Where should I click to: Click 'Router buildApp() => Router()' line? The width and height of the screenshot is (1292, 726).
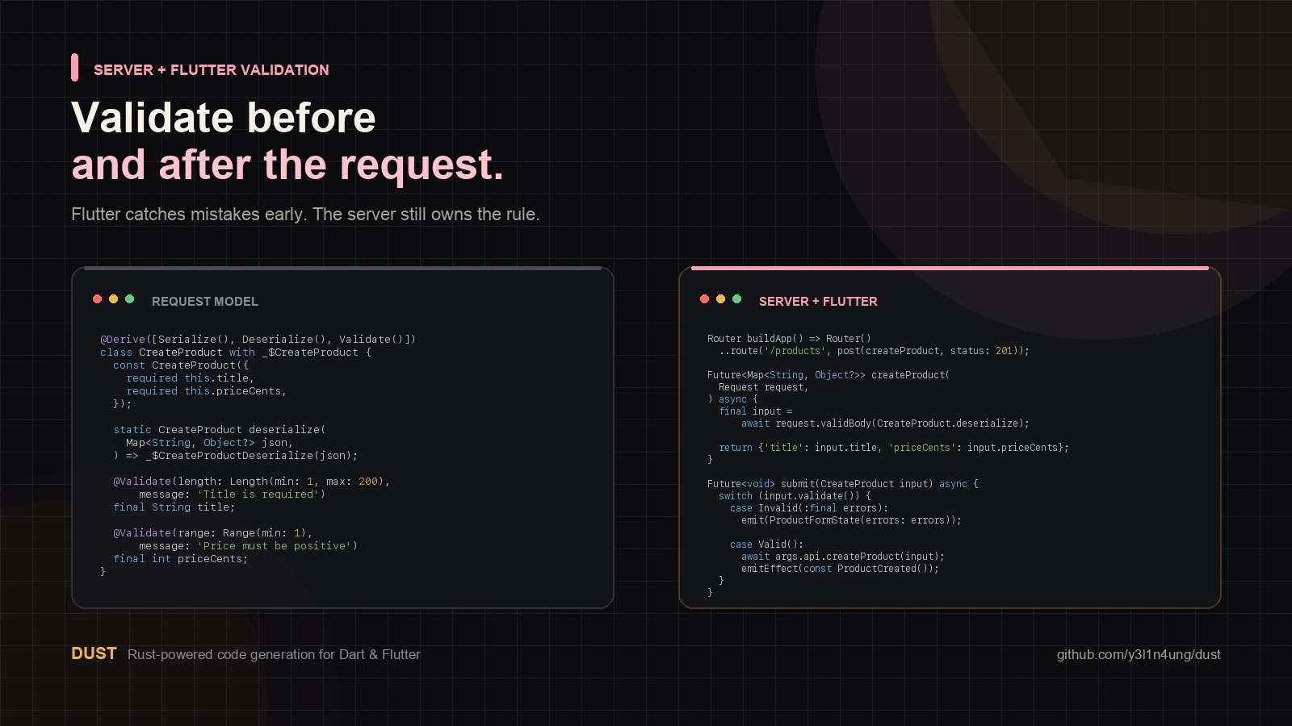(789, 339)
